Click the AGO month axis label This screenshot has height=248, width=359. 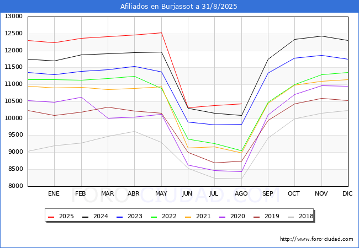pos(241,193)
